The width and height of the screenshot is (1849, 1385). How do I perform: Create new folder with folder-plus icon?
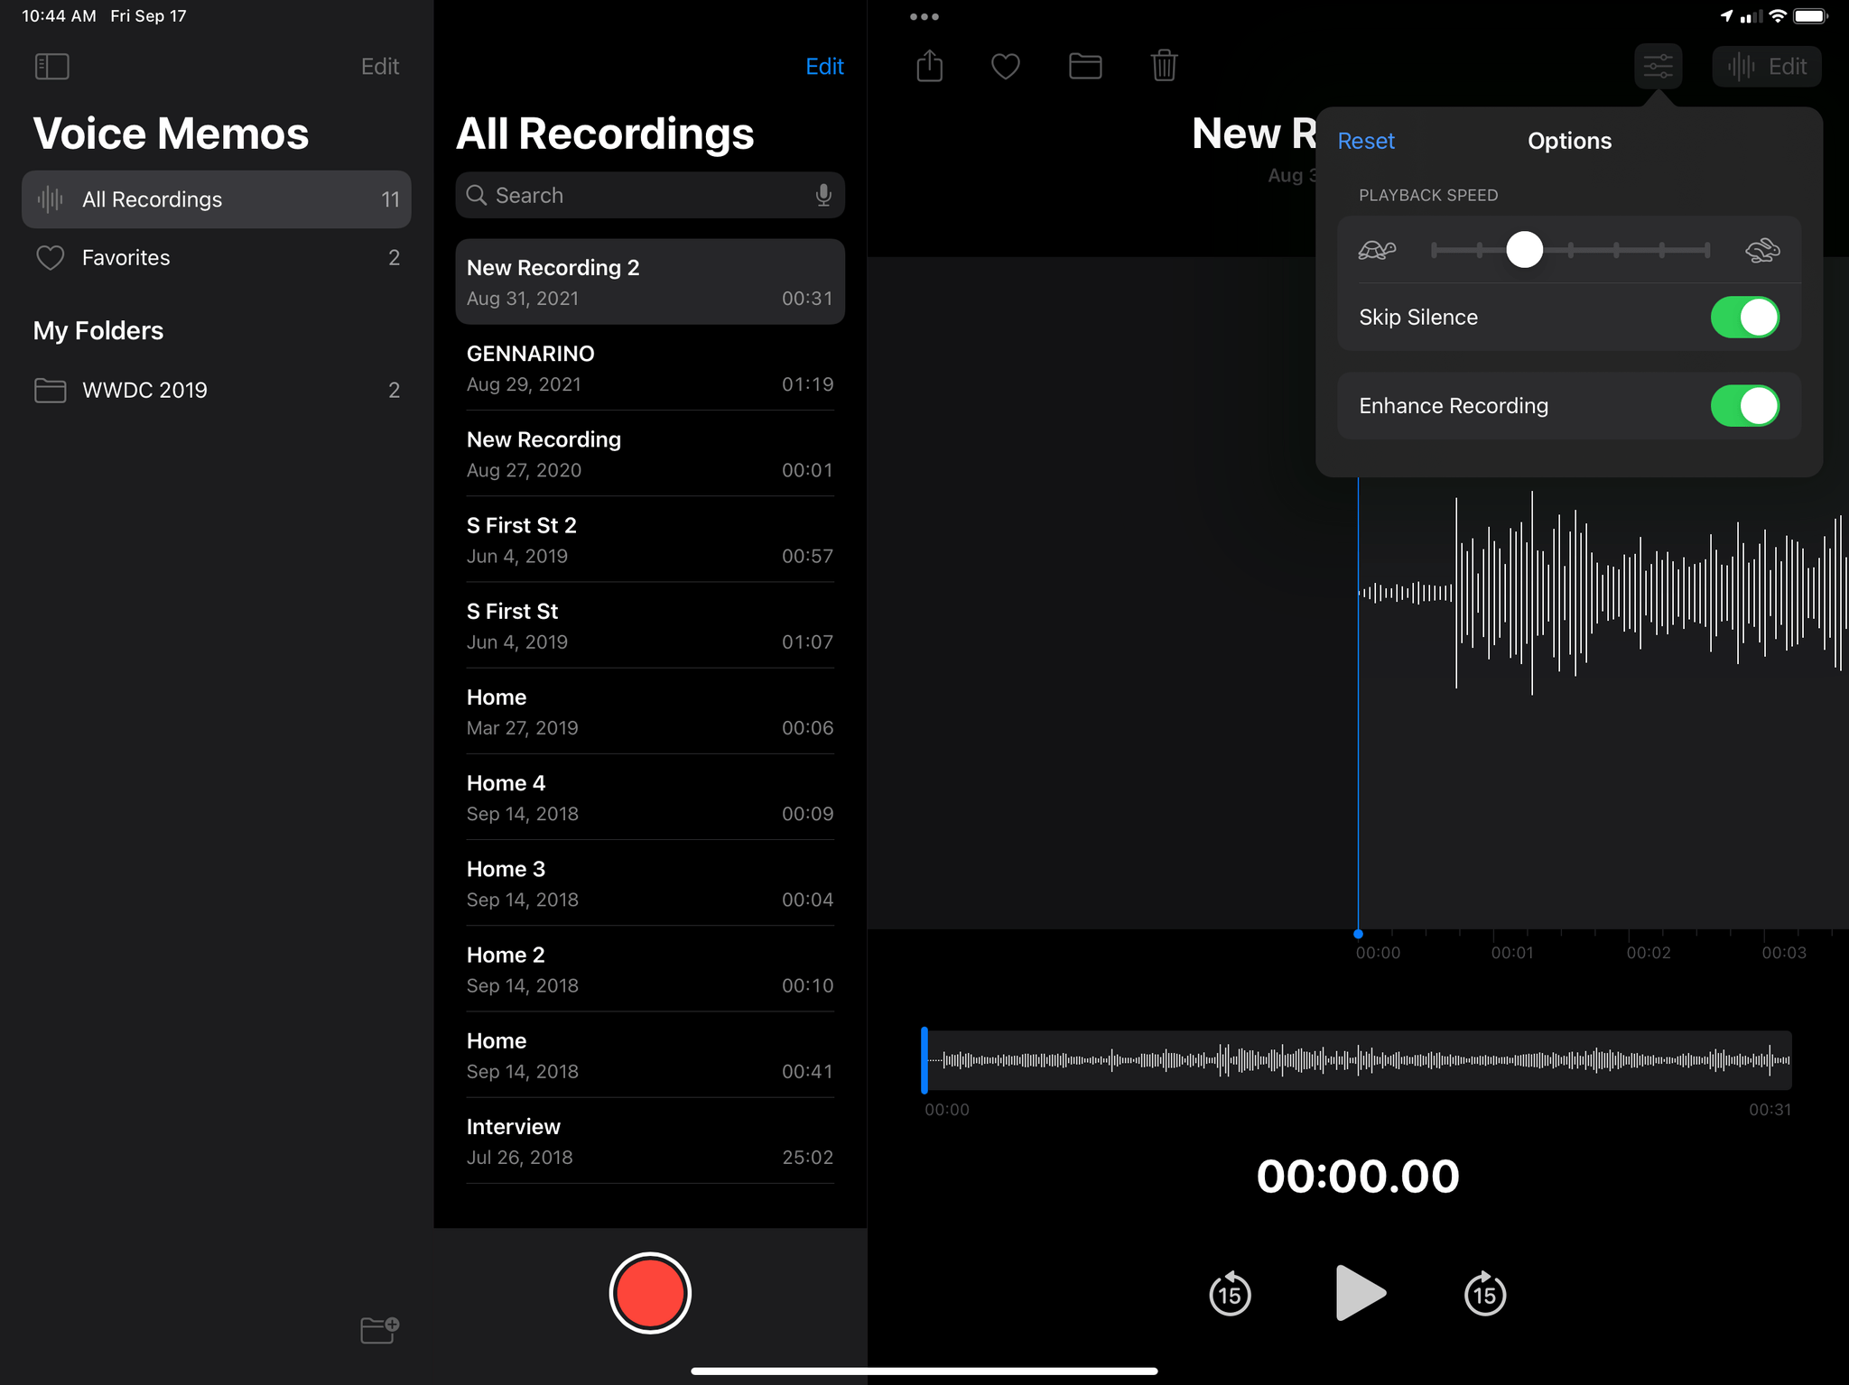coord(379,1330)
